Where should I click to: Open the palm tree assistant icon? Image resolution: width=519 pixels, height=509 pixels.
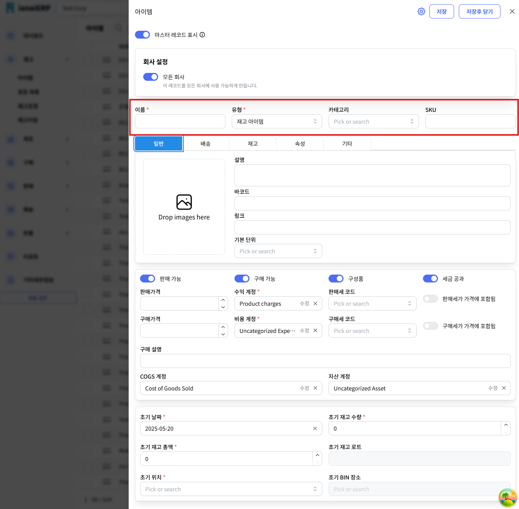coord(508,498)
